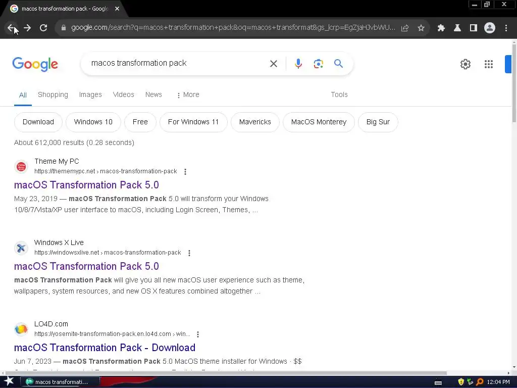Open options for the LO4D.com result

(x=198, y=334)
